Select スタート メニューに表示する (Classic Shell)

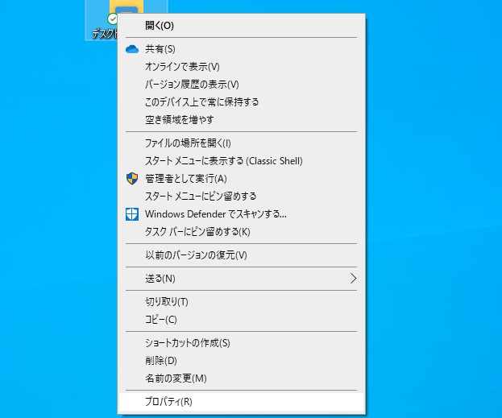point(223,161)
